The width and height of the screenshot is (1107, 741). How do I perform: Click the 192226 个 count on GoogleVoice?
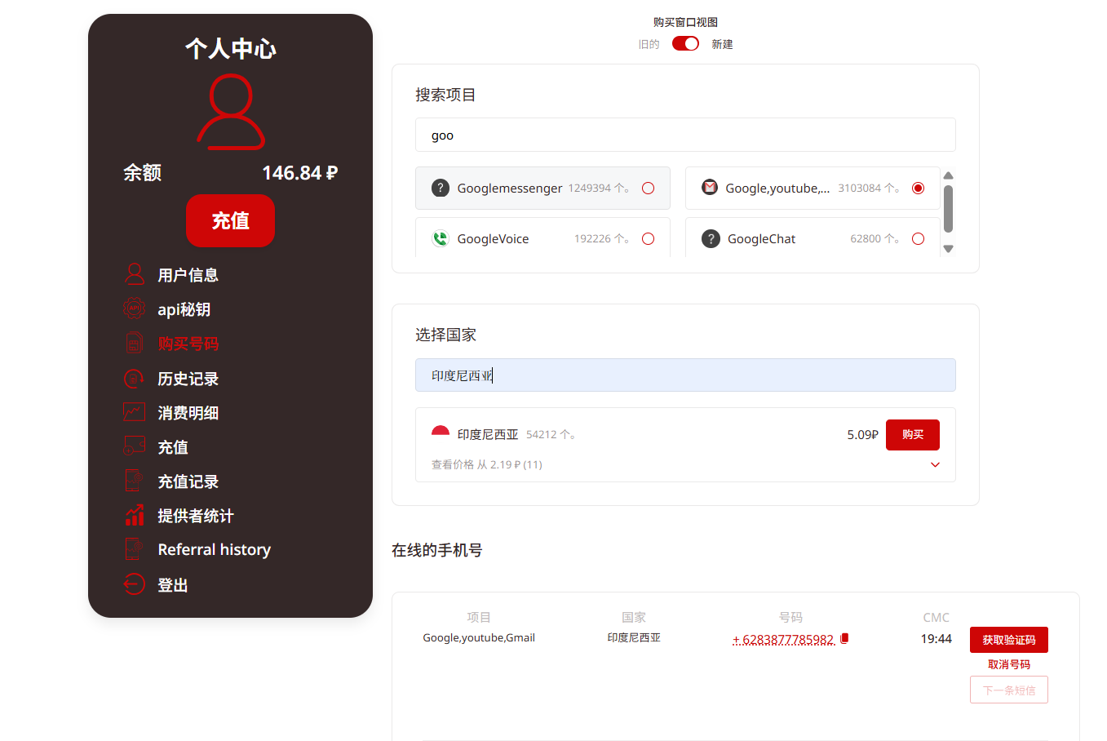[602, 238]
